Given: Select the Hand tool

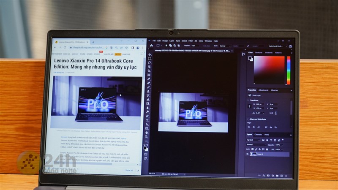Looking at the screenshot, I should click(147, 133).
